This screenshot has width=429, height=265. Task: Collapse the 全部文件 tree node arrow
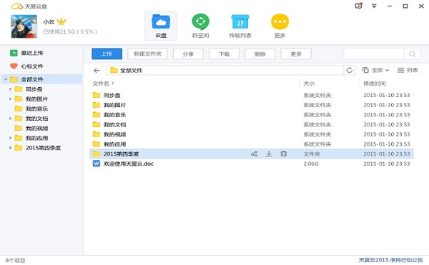[6, 79]
